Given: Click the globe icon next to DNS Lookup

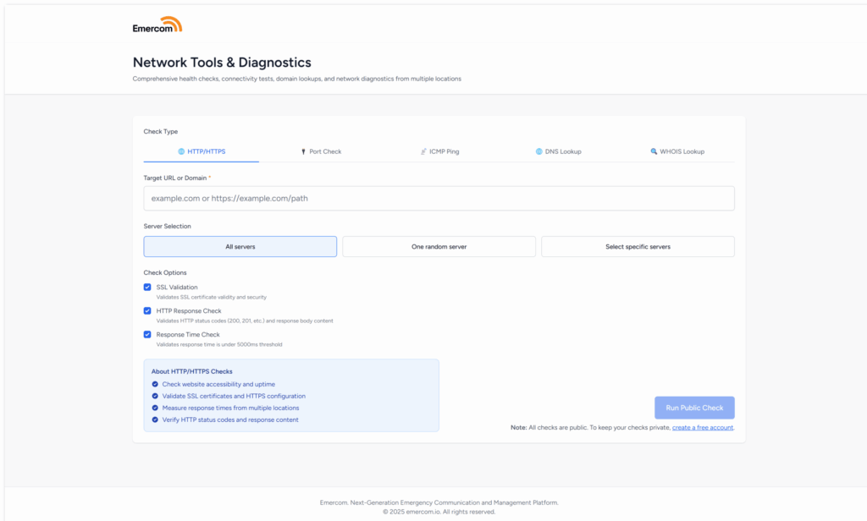Looking at the screenshot, I should pyautogui.click(x=539, y=151).
